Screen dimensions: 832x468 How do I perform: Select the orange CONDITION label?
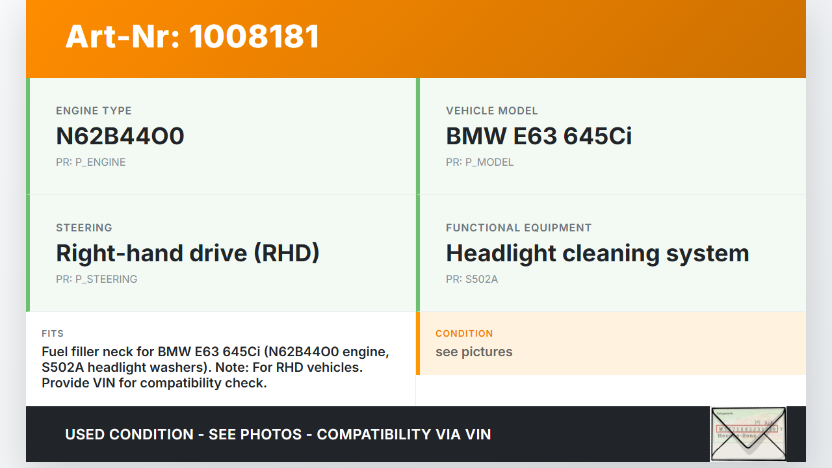click(x=463, y=333)
